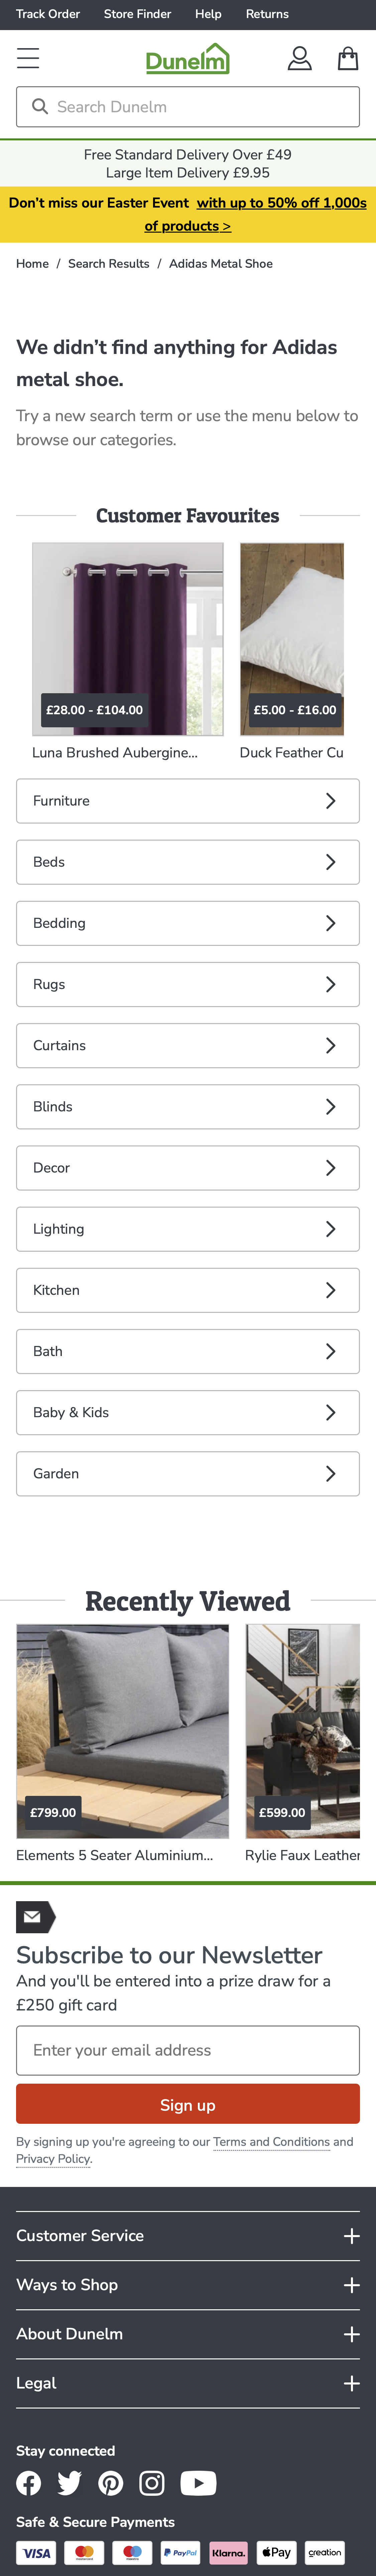Click the email address input field

click(x=187, y=2050)
